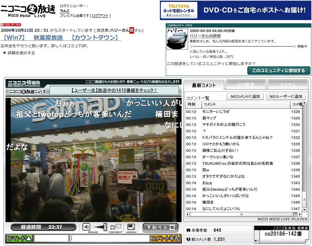Screen dimensions: 312x246
Task: Focus the comment text input field
Action: click(x=109, y=238)
